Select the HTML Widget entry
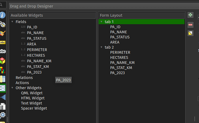The image size is (199, 123). pyautogui.click(x=33, y=98)
